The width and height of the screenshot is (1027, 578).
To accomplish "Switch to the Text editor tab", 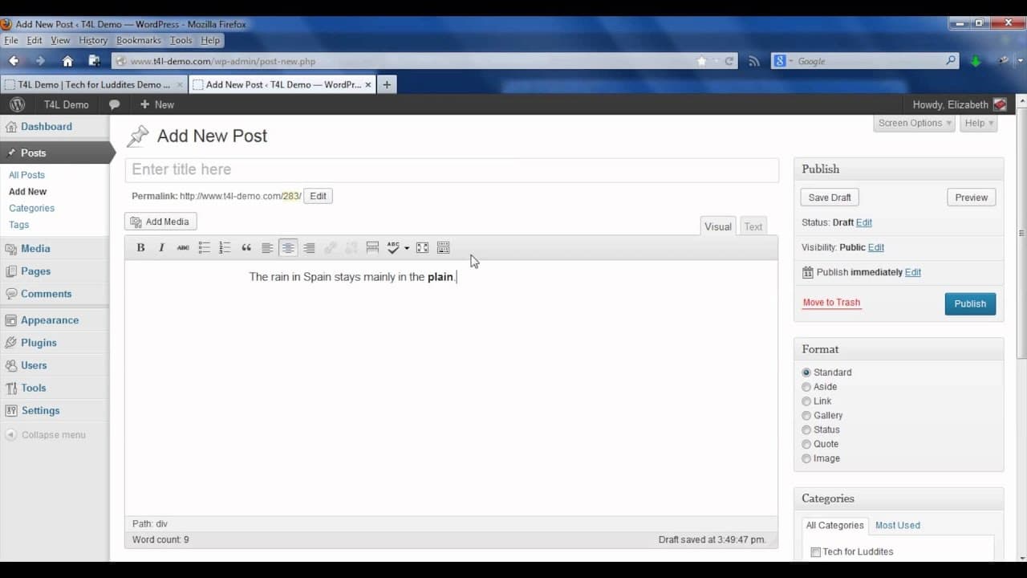I will pos(753,226).
